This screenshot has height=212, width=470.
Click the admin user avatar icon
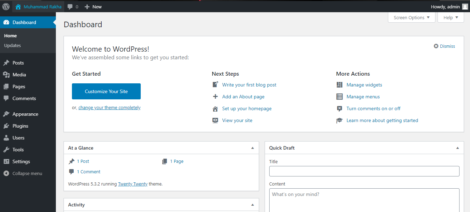[465, 7]
